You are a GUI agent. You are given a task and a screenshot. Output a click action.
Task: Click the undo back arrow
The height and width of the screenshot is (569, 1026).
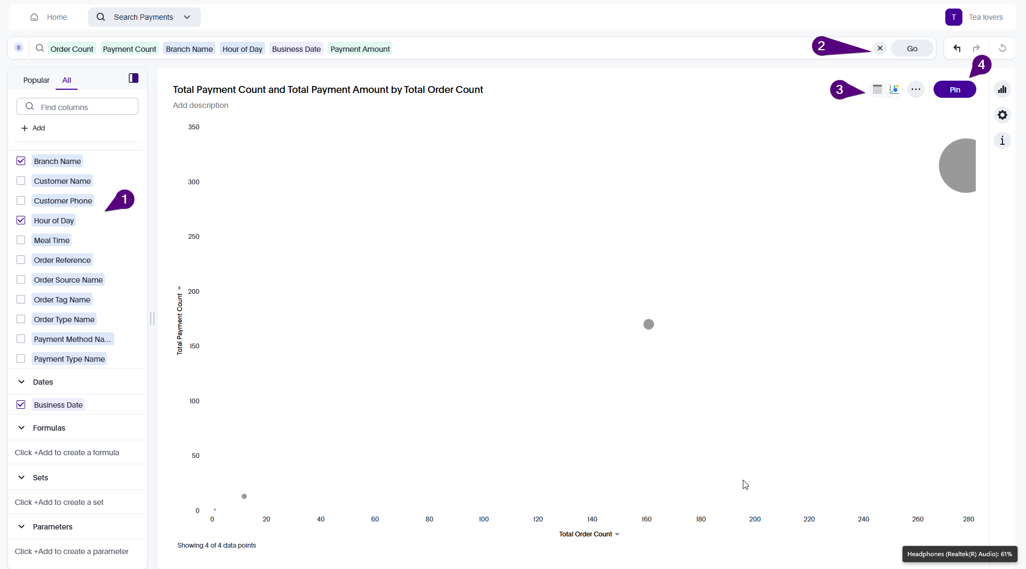(957, 48)
